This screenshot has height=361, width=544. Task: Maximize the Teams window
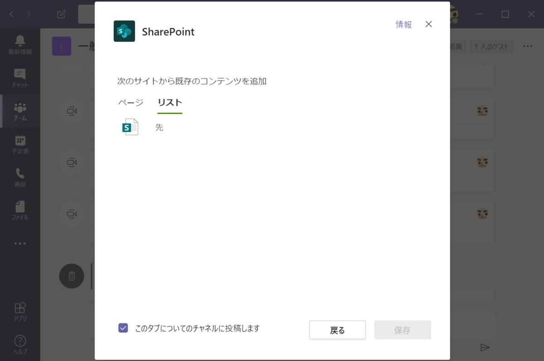pyautogui.click(x=505, y=14)
